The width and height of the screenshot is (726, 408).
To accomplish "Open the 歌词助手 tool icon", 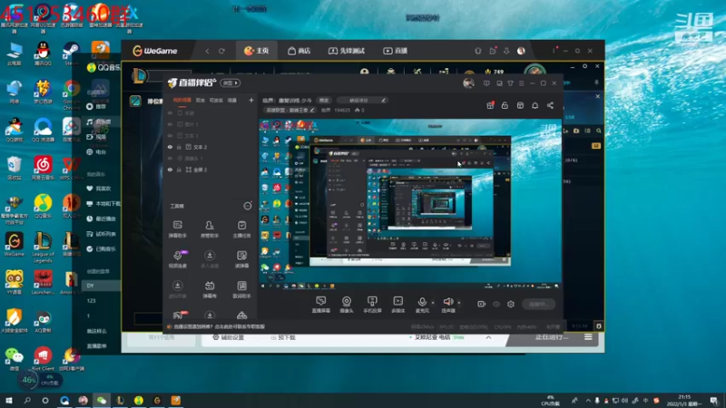I will tap(241, 289).
